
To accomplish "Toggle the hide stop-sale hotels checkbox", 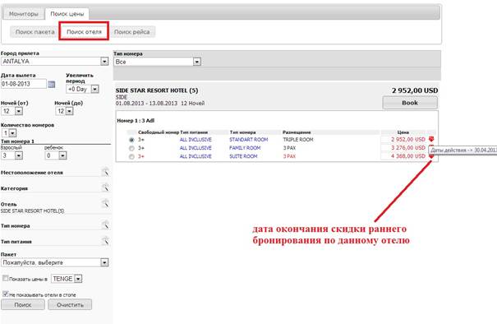I will pyautogui.click(x=5, y=294).
